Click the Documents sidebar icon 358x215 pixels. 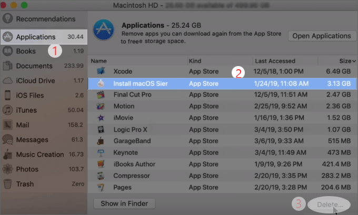8,66
